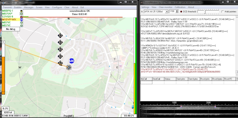This screenshot has width=238, height=118.
Task: Click the green vertical level bar
Action: pos(136,66)
